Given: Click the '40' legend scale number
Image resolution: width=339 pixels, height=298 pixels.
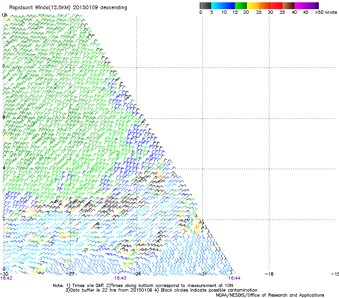Looking at the screenshot, I should (x=294, y=12).
